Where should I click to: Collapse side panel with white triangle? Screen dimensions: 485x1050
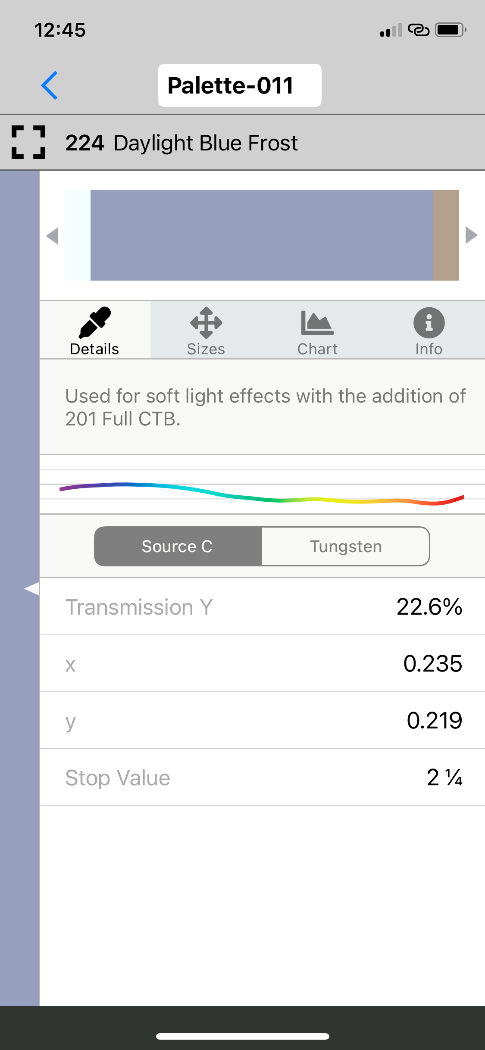31,588
